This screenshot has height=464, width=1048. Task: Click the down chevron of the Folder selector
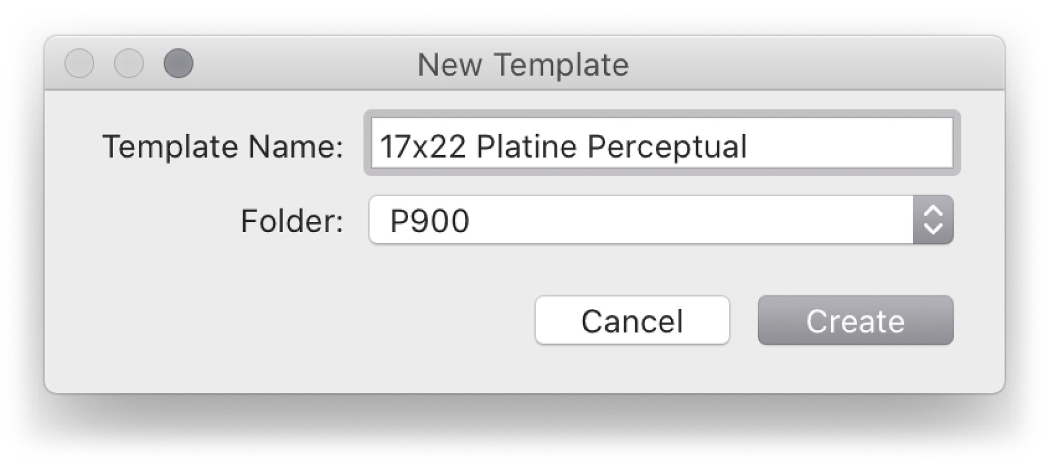pos(933,229)
